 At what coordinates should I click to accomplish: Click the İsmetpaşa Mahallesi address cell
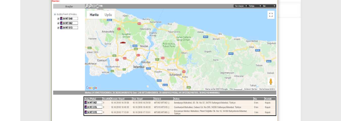213,103
